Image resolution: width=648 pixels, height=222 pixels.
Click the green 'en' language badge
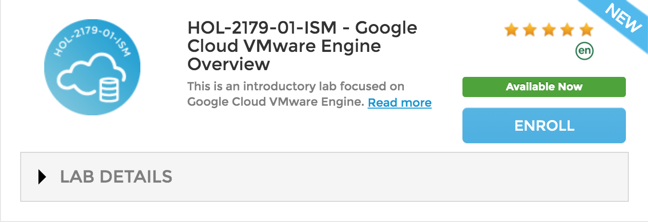585,51
